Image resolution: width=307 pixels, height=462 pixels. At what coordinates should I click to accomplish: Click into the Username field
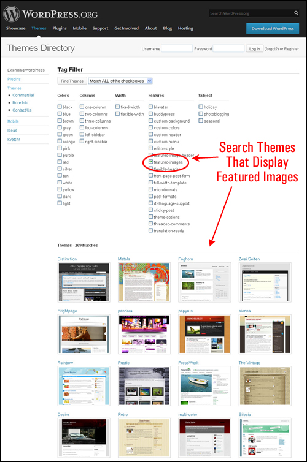tap(177, 48)
